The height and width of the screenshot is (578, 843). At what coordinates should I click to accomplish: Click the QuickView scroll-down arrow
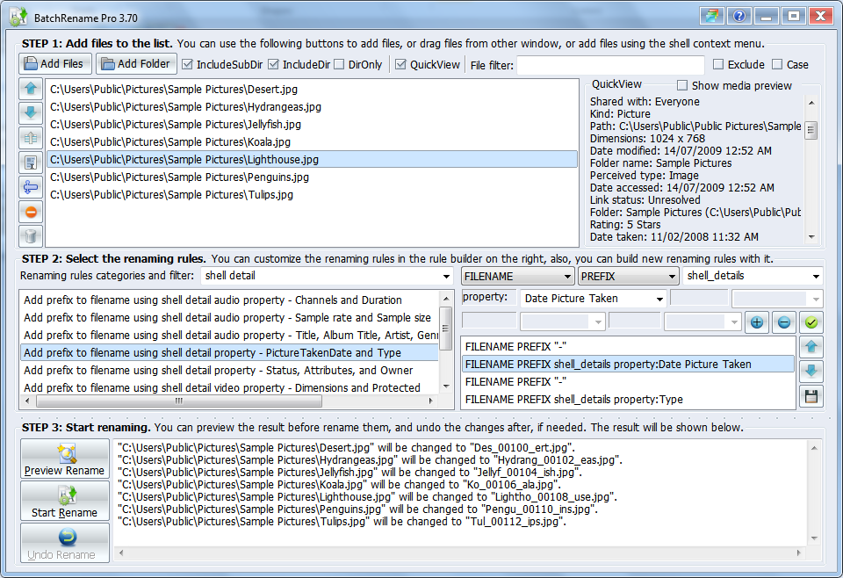tap(811, 237)
